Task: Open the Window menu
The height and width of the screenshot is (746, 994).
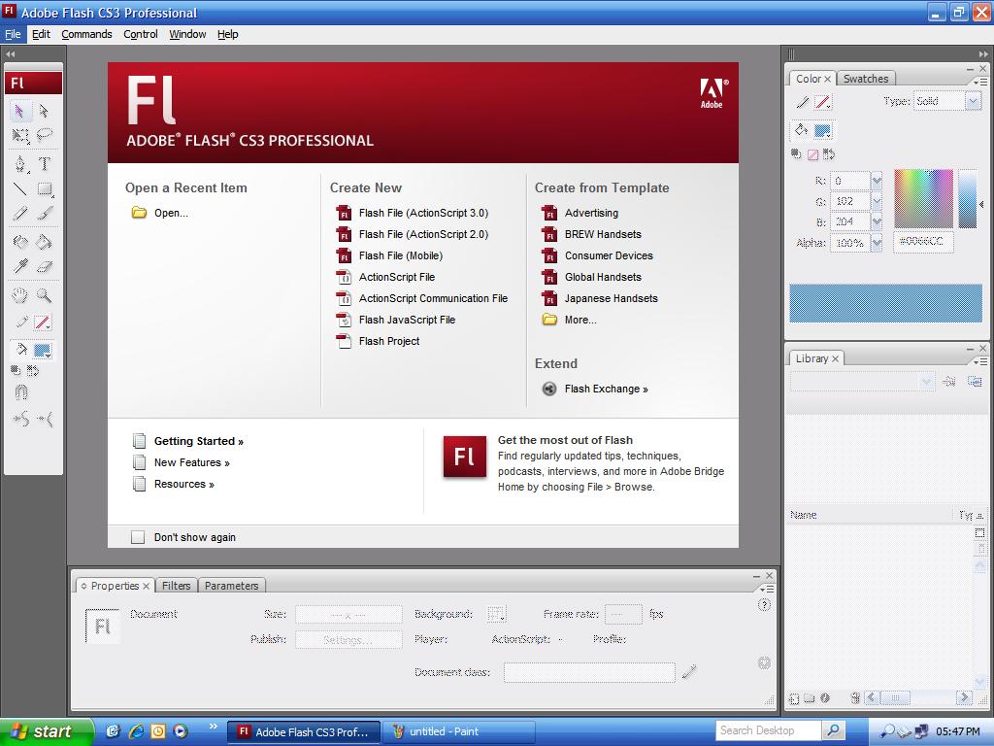Action: [x=187, y=34]
